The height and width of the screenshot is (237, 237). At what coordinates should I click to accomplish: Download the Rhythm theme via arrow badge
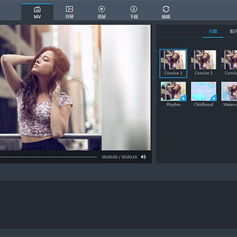coord(183,98)
